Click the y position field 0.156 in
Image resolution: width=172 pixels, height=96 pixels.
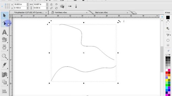coord(20,8)
